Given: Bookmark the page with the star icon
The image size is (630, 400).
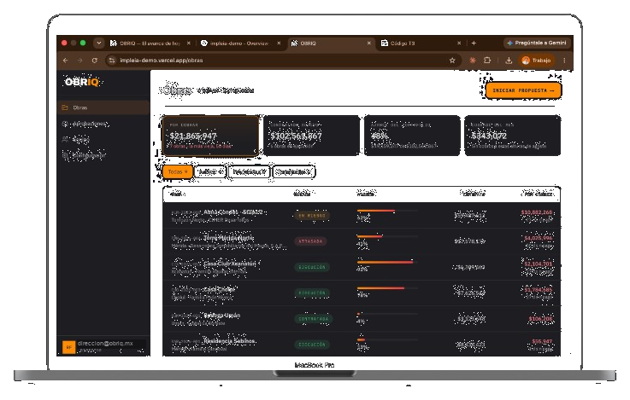Looking at the screenshot, I should (452, 60).
